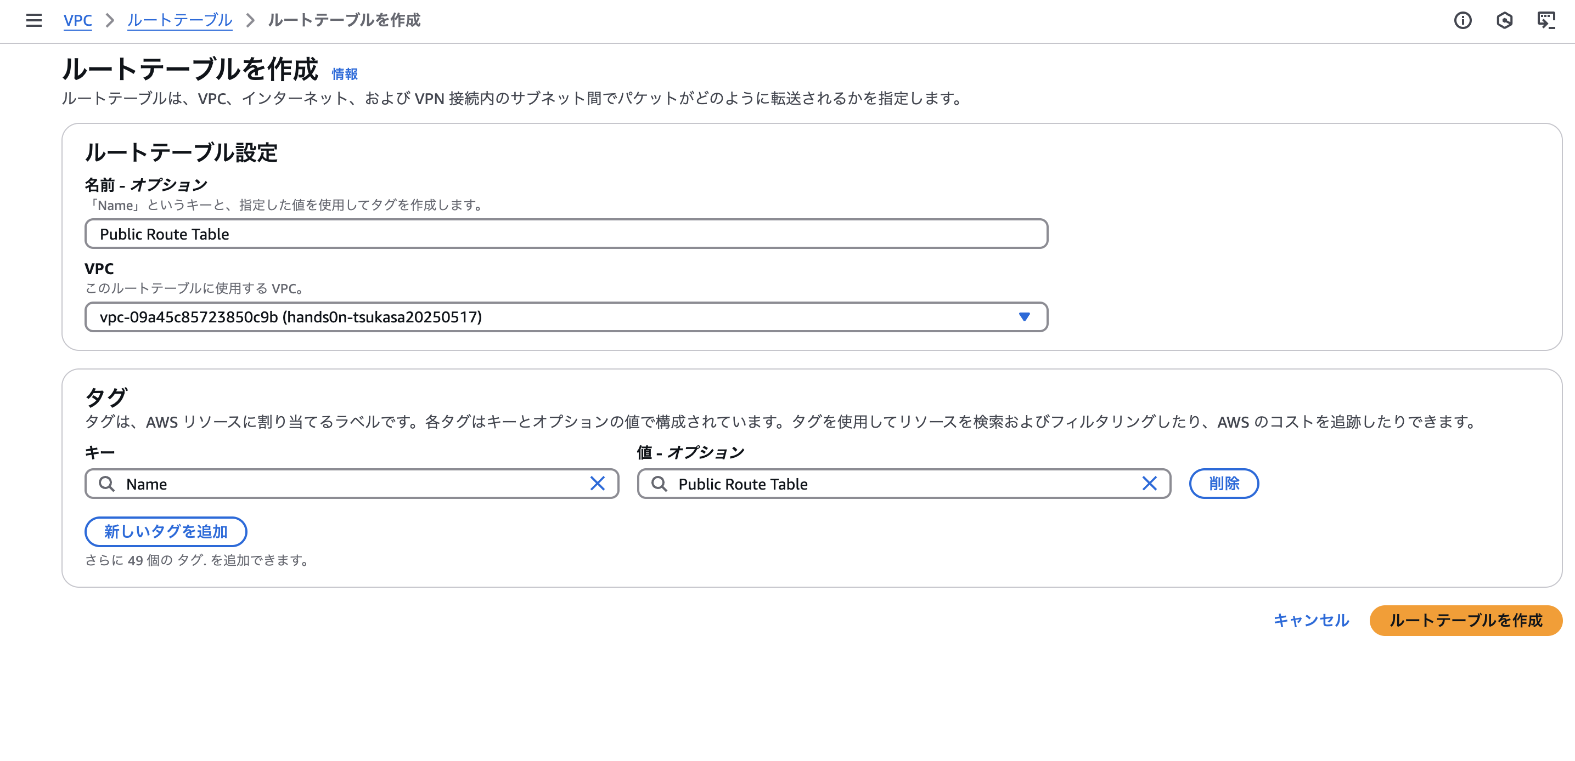
Task: Open the 情報 info link
Action: coord(344,74)
